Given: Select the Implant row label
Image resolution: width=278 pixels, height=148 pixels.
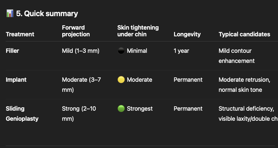Looking at the screenshot, I should [x=15, y=80].
